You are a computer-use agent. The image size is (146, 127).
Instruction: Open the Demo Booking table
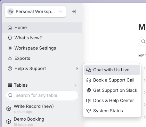[42, 122]
